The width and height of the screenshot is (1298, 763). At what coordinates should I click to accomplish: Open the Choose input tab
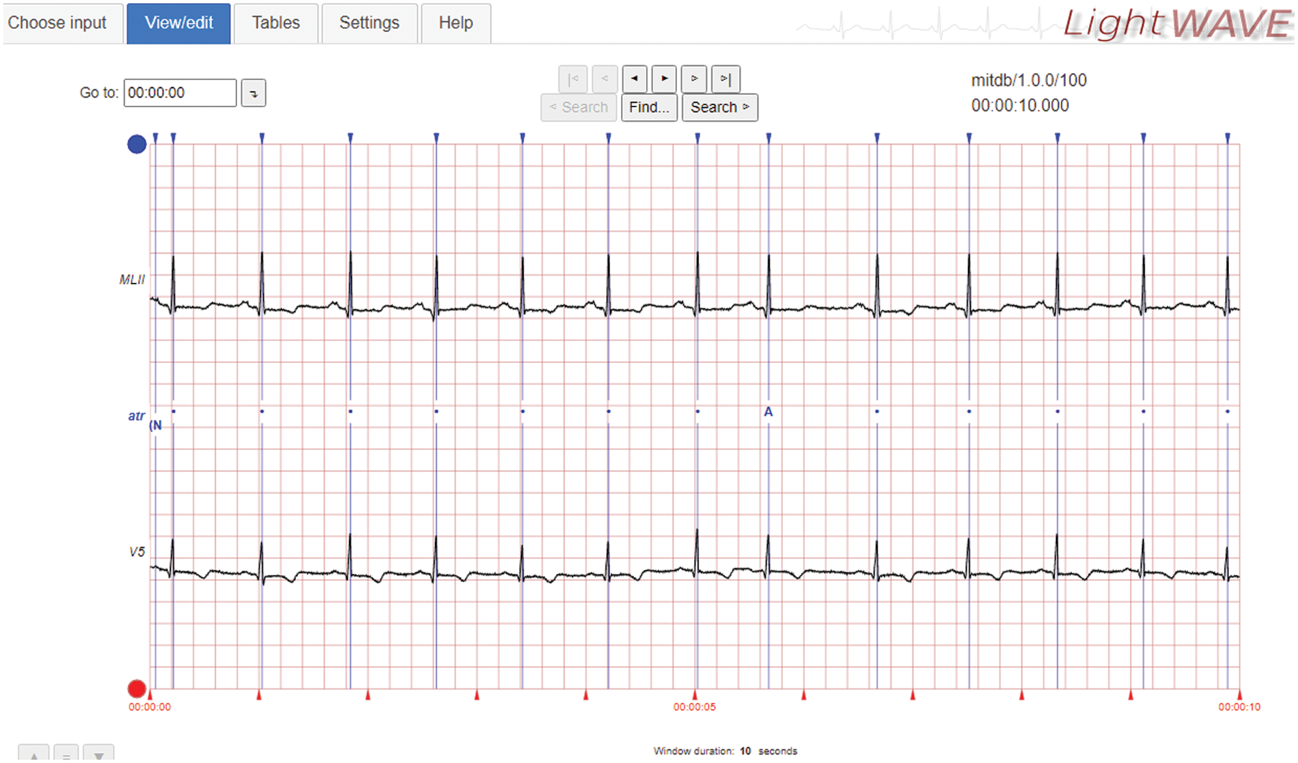57,23
